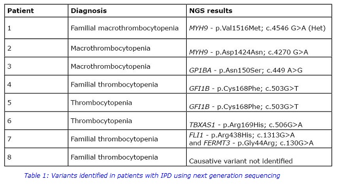This screenshot has height=194, width=339.
Task: Click the NGS results column header
Action: tap(259, 10)
